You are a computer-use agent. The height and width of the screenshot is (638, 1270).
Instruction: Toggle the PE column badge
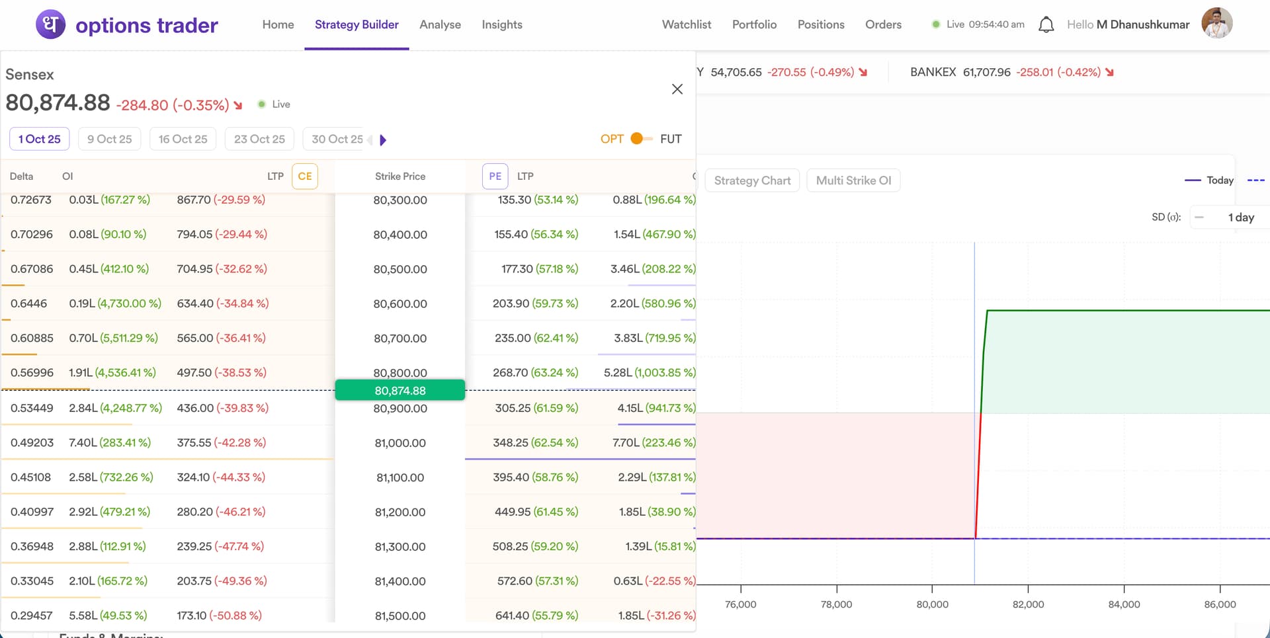click(x=495, y=177)
